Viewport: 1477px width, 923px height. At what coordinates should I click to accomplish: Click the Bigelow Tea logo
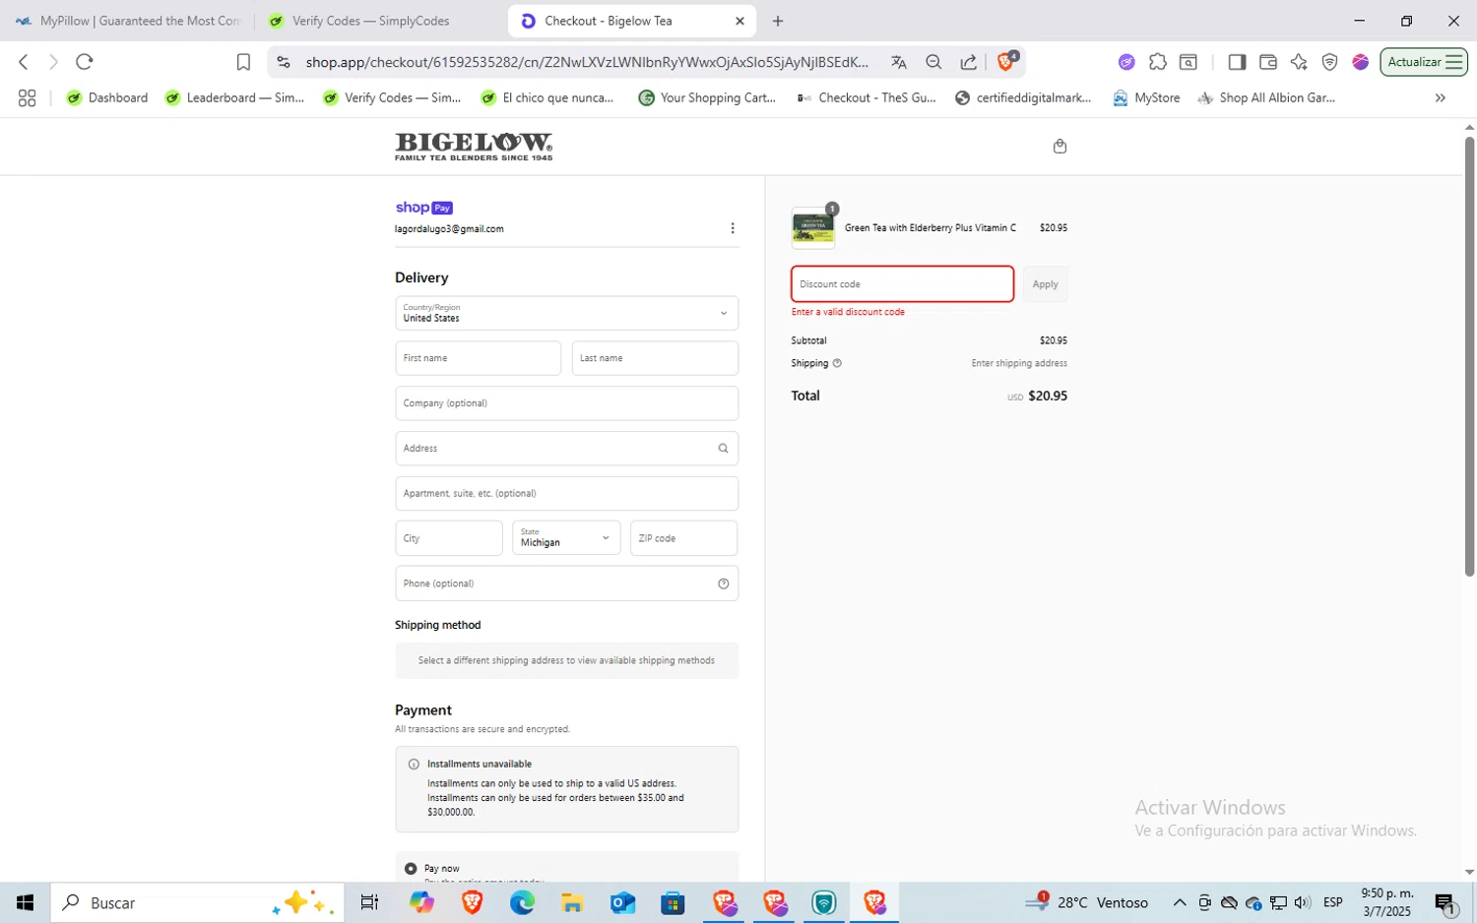pyautogui.click(x=474, y=147)
